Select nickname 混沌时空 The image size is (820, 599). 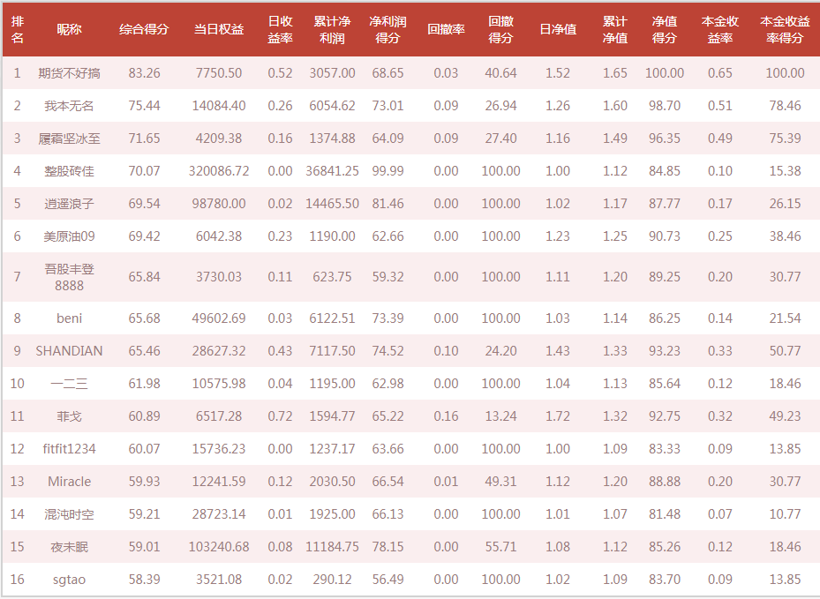pyautogui.click(x=69, y=514)
